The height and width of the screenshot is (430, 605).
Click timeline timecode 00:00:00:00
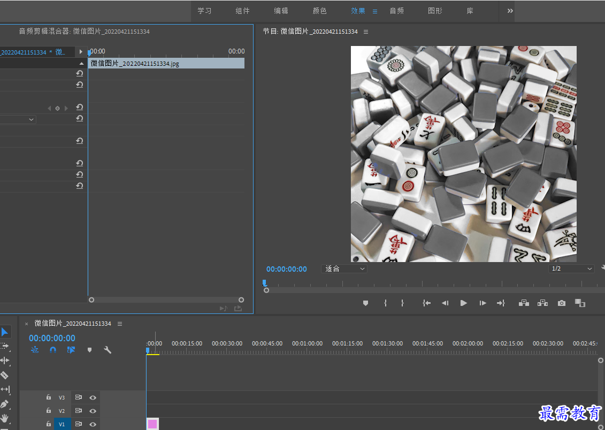tap(52, 338)
